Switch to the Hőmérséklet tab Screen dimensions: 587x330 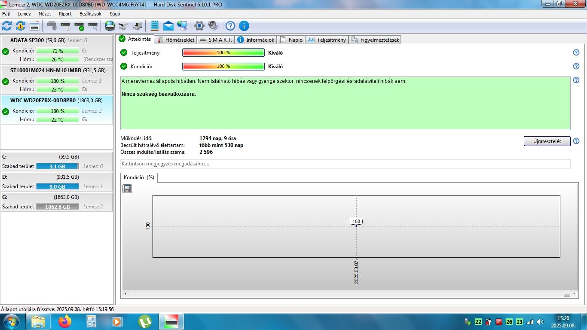(176, 40)
